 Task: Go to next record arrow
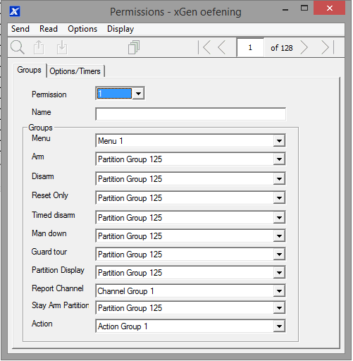point(304,48)
